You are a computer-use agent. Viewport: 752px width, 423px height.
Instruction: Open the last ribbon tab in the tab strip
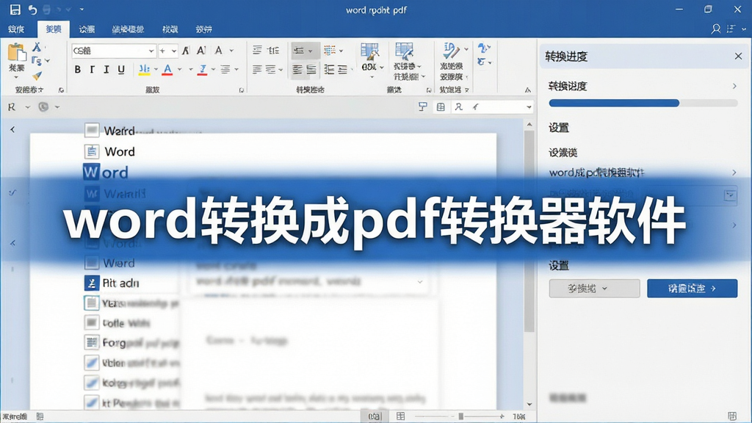pyautogui.click(x=203, y=29)
